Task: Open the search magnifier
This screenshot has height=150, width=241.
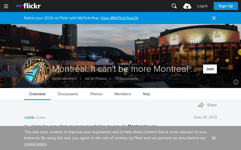Action: (x=174, y=6)
